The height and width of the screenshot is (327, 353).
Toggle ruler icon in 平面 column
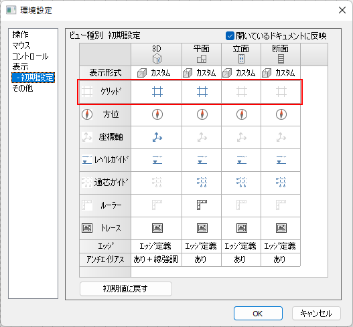(x=202, y=205)
